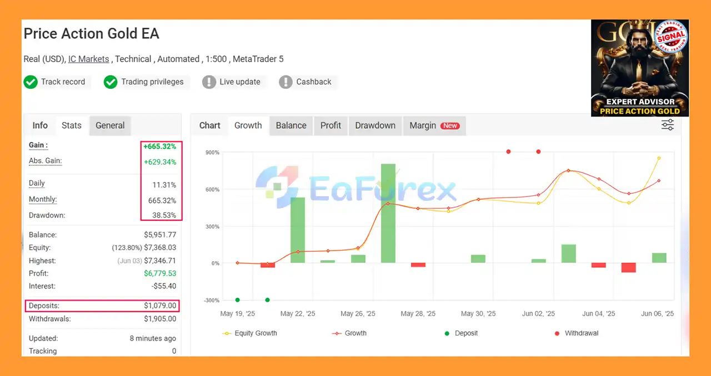Switch to the General tab
Image resolution: width=711 pixels, height=376 pixels.
[x=110, y=125]
